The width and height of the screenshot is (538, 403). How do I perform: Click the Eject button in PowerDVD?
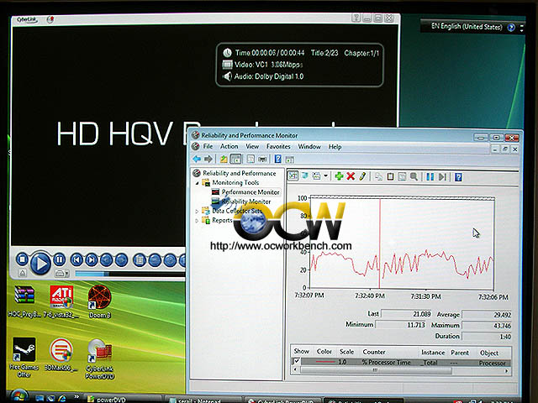pos(22,273)
